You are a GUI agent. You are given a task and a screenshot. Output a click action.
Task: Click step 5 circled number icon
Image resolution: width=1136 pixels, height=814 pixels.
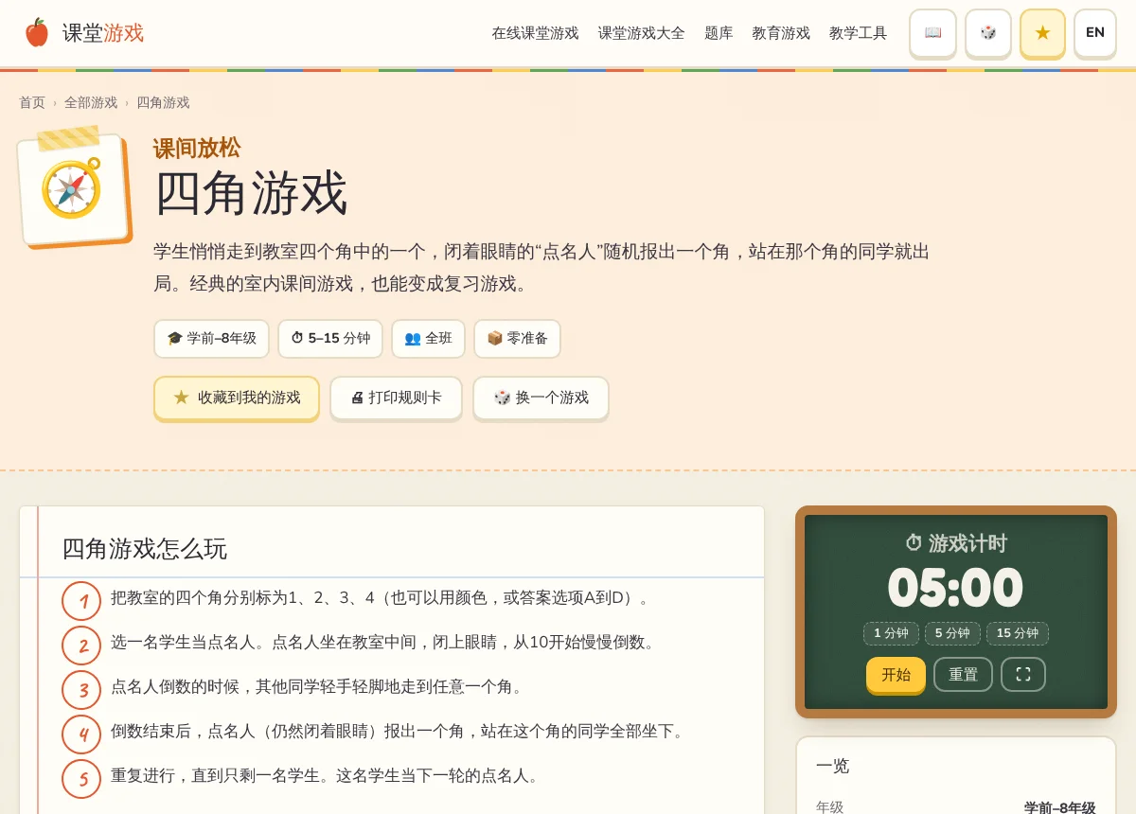(x=81, y=779)
